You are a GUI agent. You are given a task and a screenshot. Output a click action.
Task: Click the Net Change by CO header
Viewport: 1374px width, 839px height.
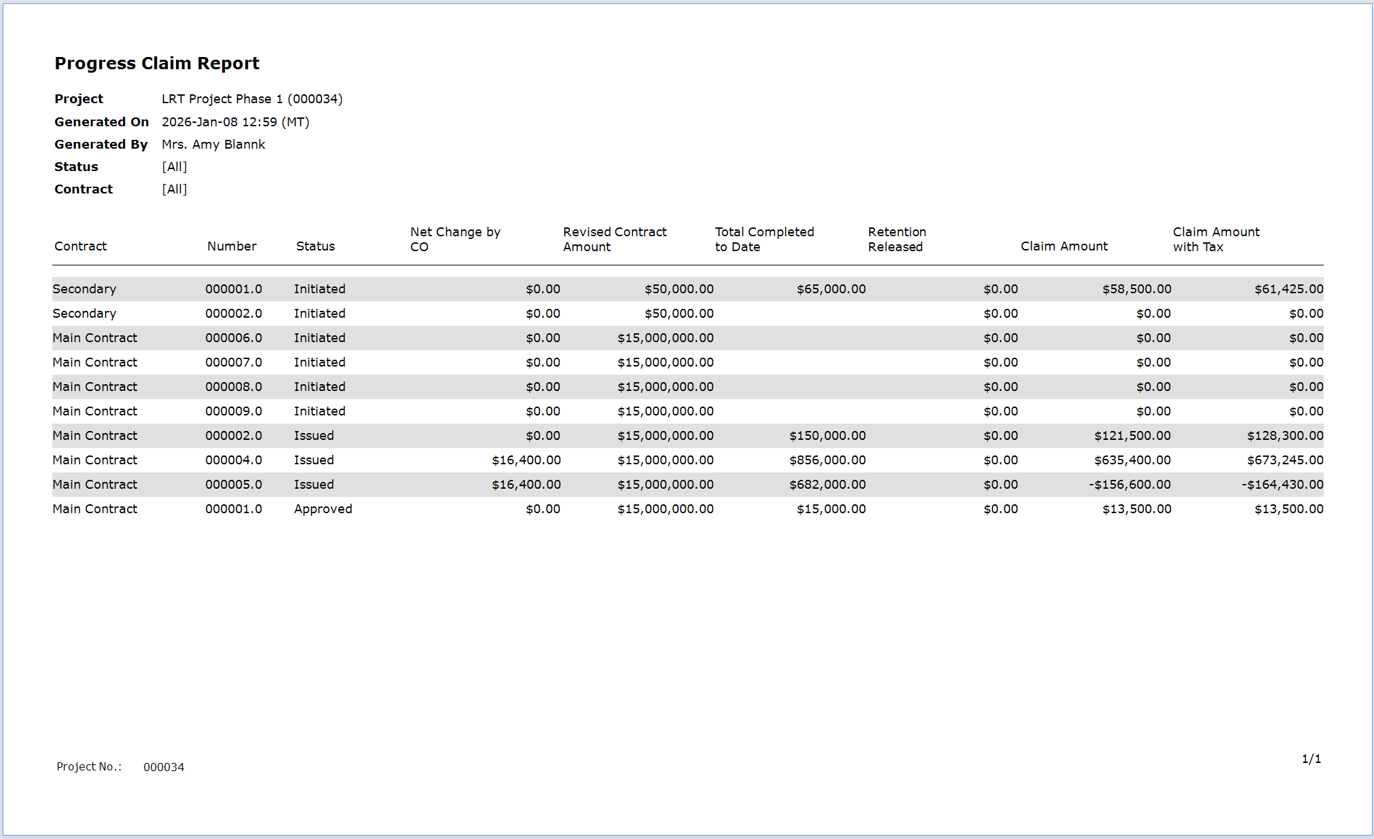click(x=455, y=239)
